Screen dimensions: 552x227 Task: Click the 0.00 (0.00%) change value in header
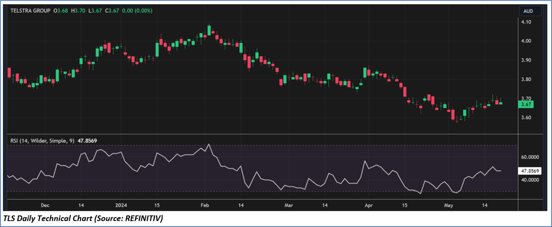click(138, 11)
